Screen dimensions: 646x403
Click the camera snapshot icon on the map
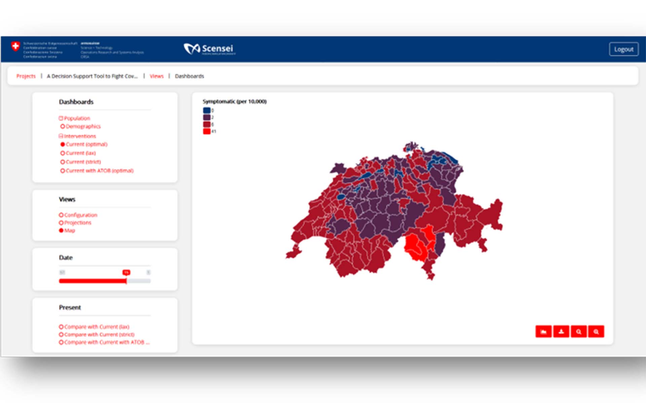(x=544, y=332)
